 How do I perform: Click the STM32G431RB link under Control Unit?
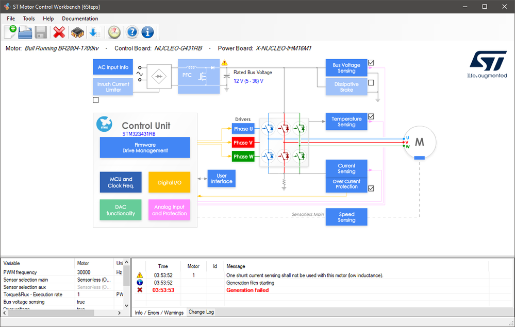[139, 134]
